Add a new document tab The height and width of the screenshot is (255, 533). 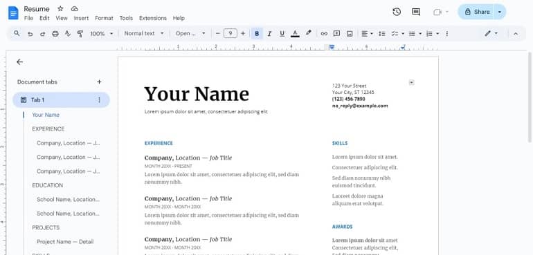[x=99, y=82]
